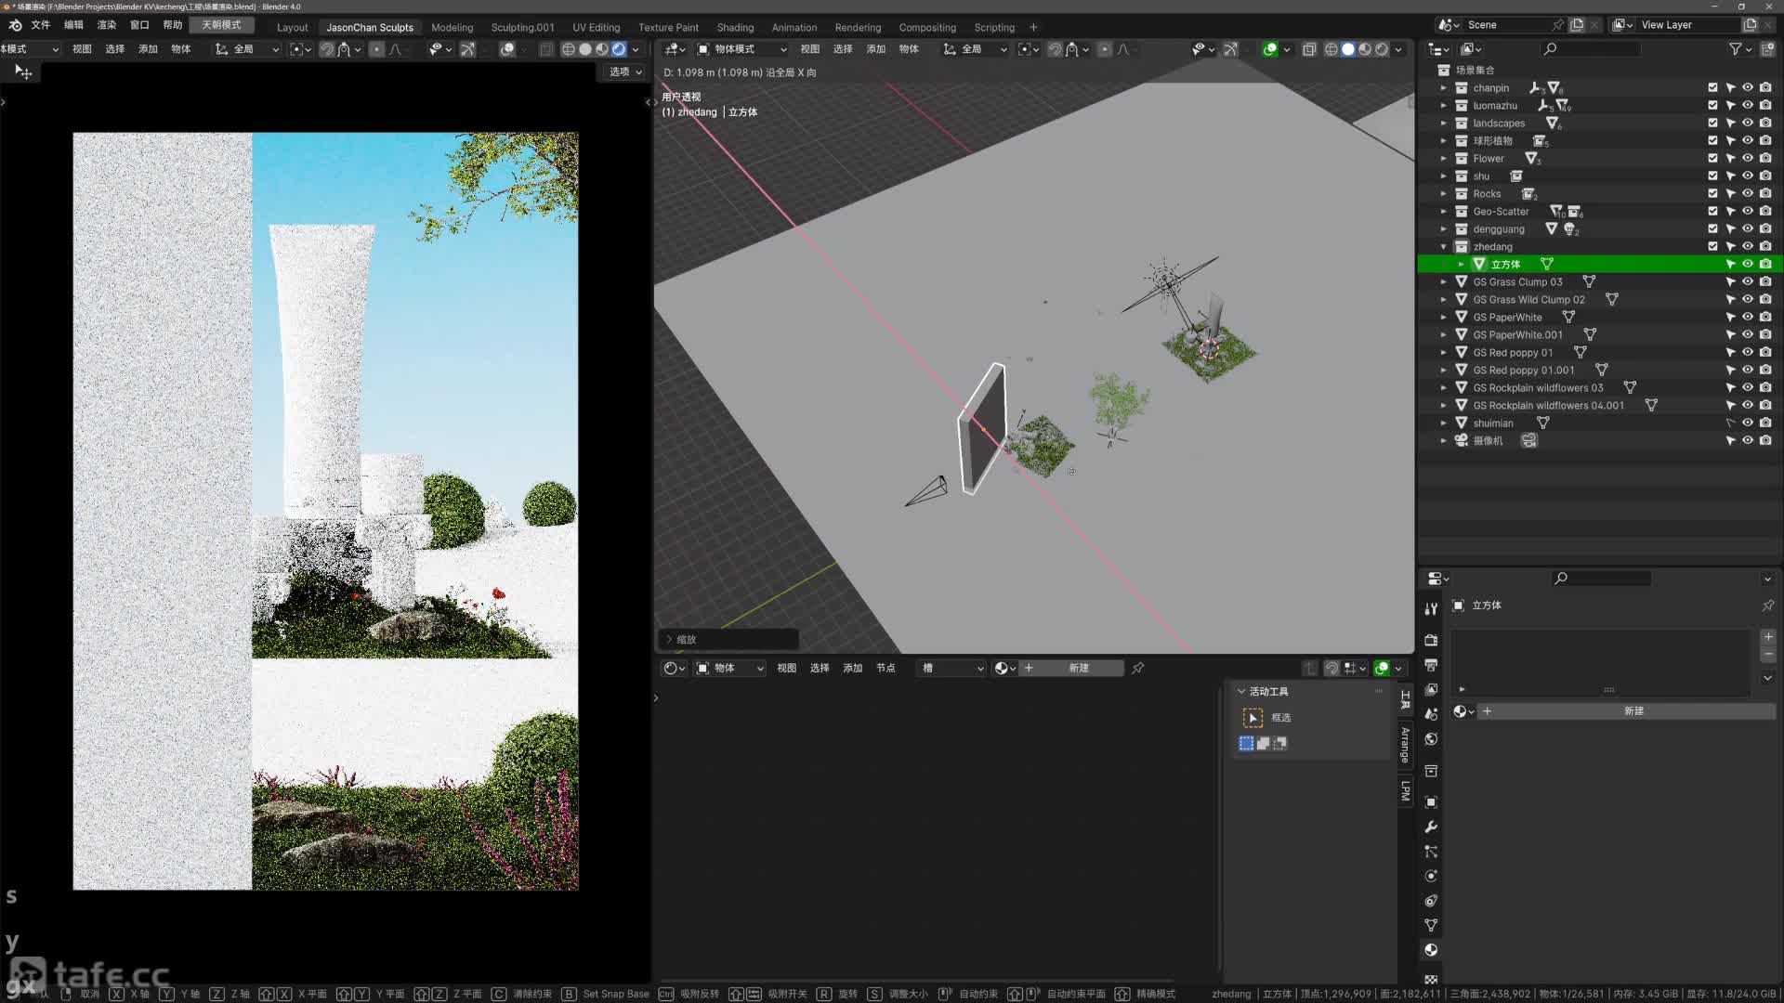The width and height of the screenshot is (1784, 1003).
Task: Open the World properties globe icon
Action: click(x=1431, y=739)
